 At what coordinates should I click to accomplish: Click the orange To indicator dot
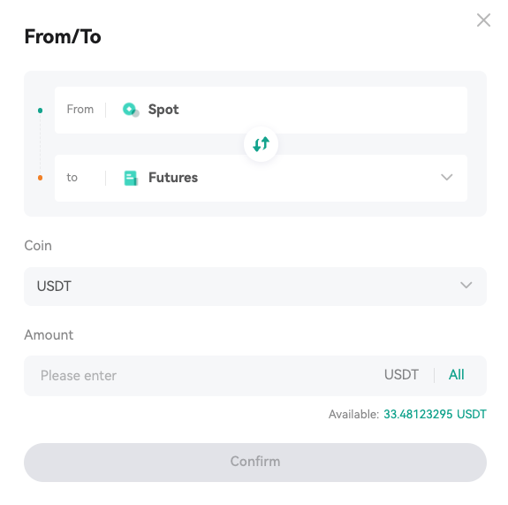40,178
